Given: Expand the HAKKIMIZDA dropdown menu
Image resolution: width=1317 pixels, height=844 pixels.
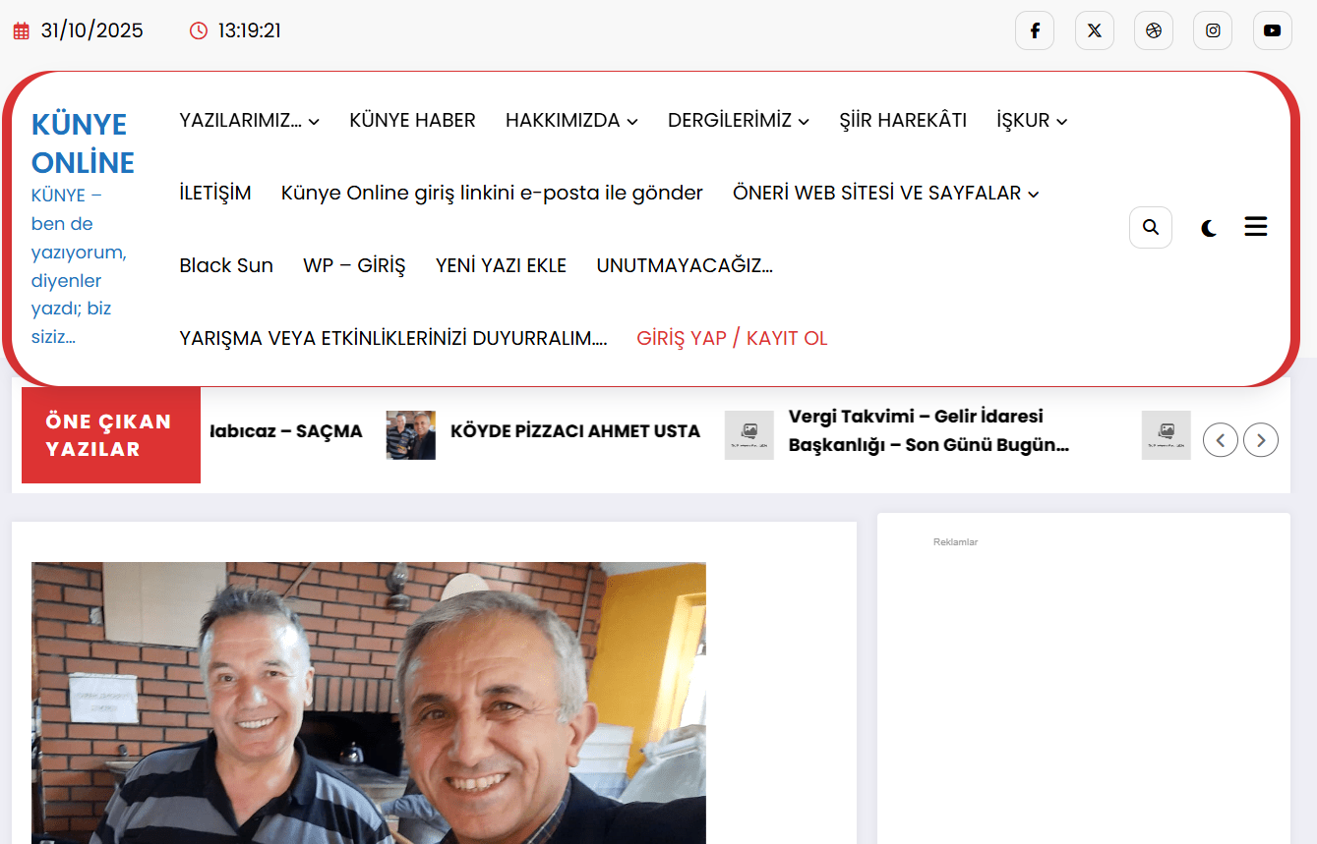Looking at the screenshot, I should pyautogui.click(x=570, y=120).
